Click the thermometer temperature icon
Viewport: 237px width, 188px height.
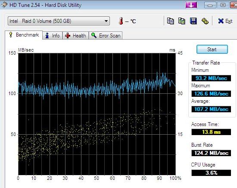tap(121, 21)
